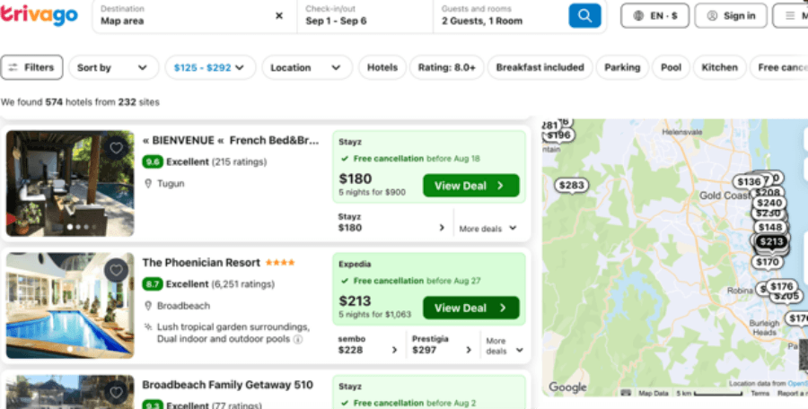The image size is (808, 409).
Task: Expand More deals for the Stayz listing
Action: (x=487, y=228)
